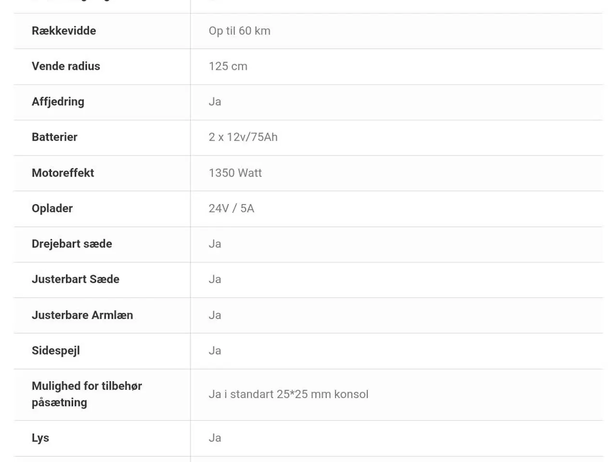616x462 pixels.
Task: Click the 'Mulighed for tilbehør påsætning' label
Action: coord(87,394)
